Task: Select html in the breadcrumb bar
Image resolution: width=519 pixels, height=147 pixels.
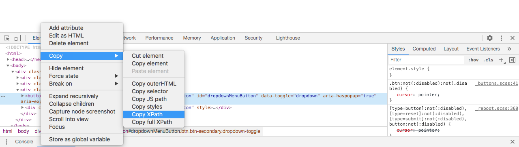Action: (x=8, y=131)
